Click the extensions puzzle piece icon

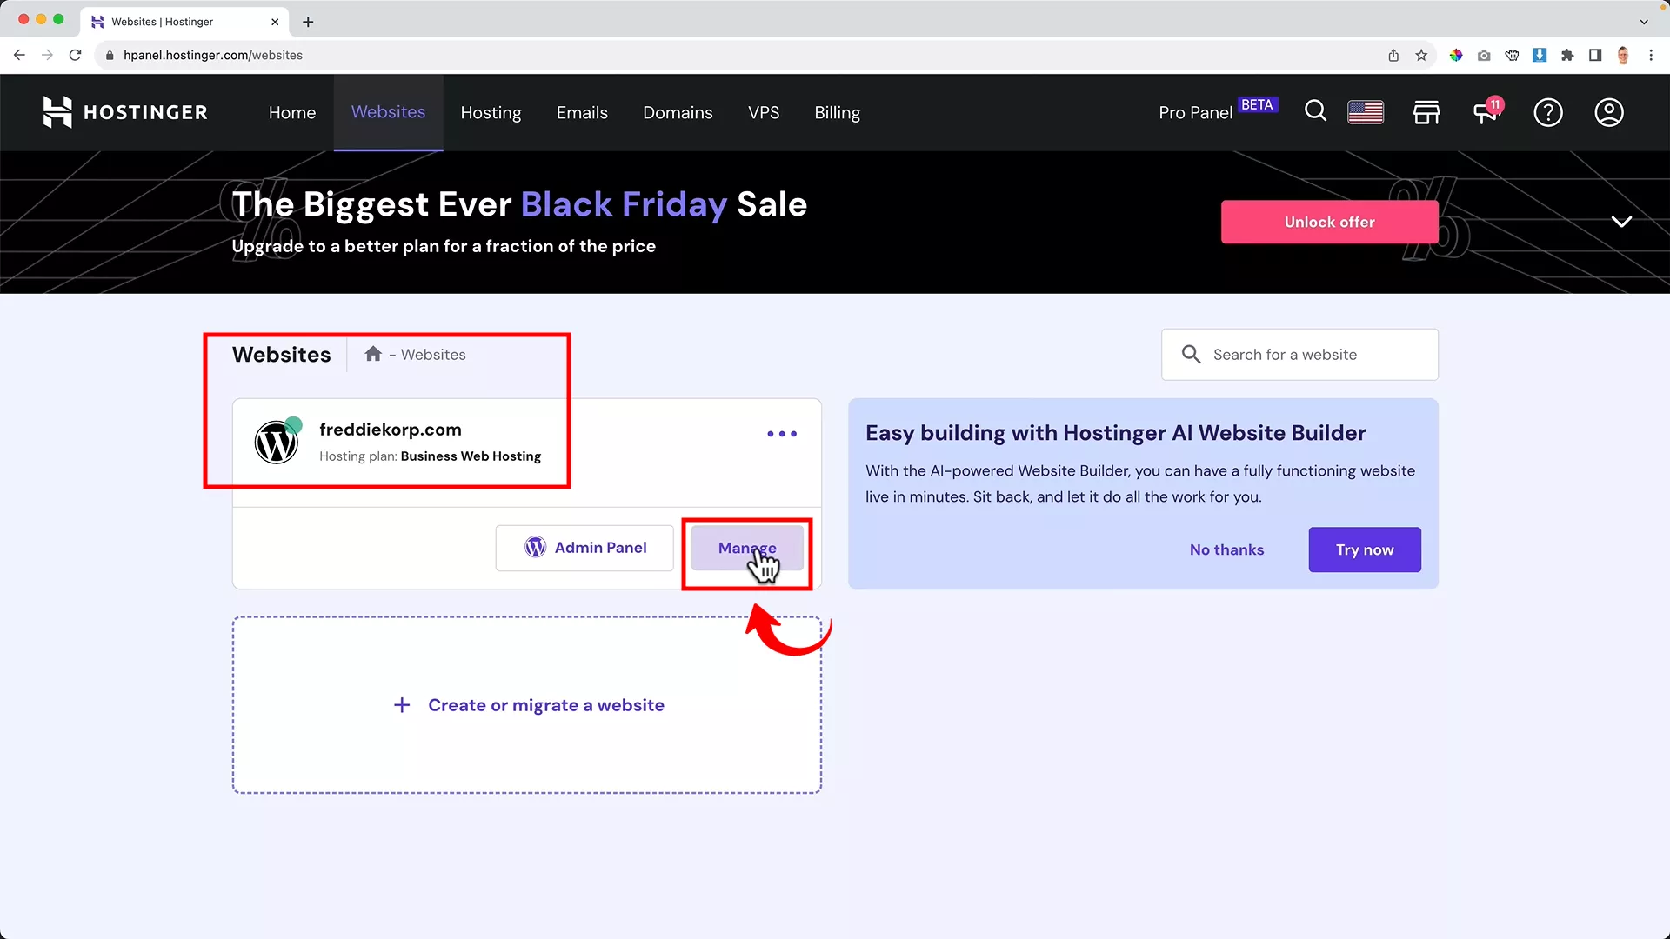1567,55
